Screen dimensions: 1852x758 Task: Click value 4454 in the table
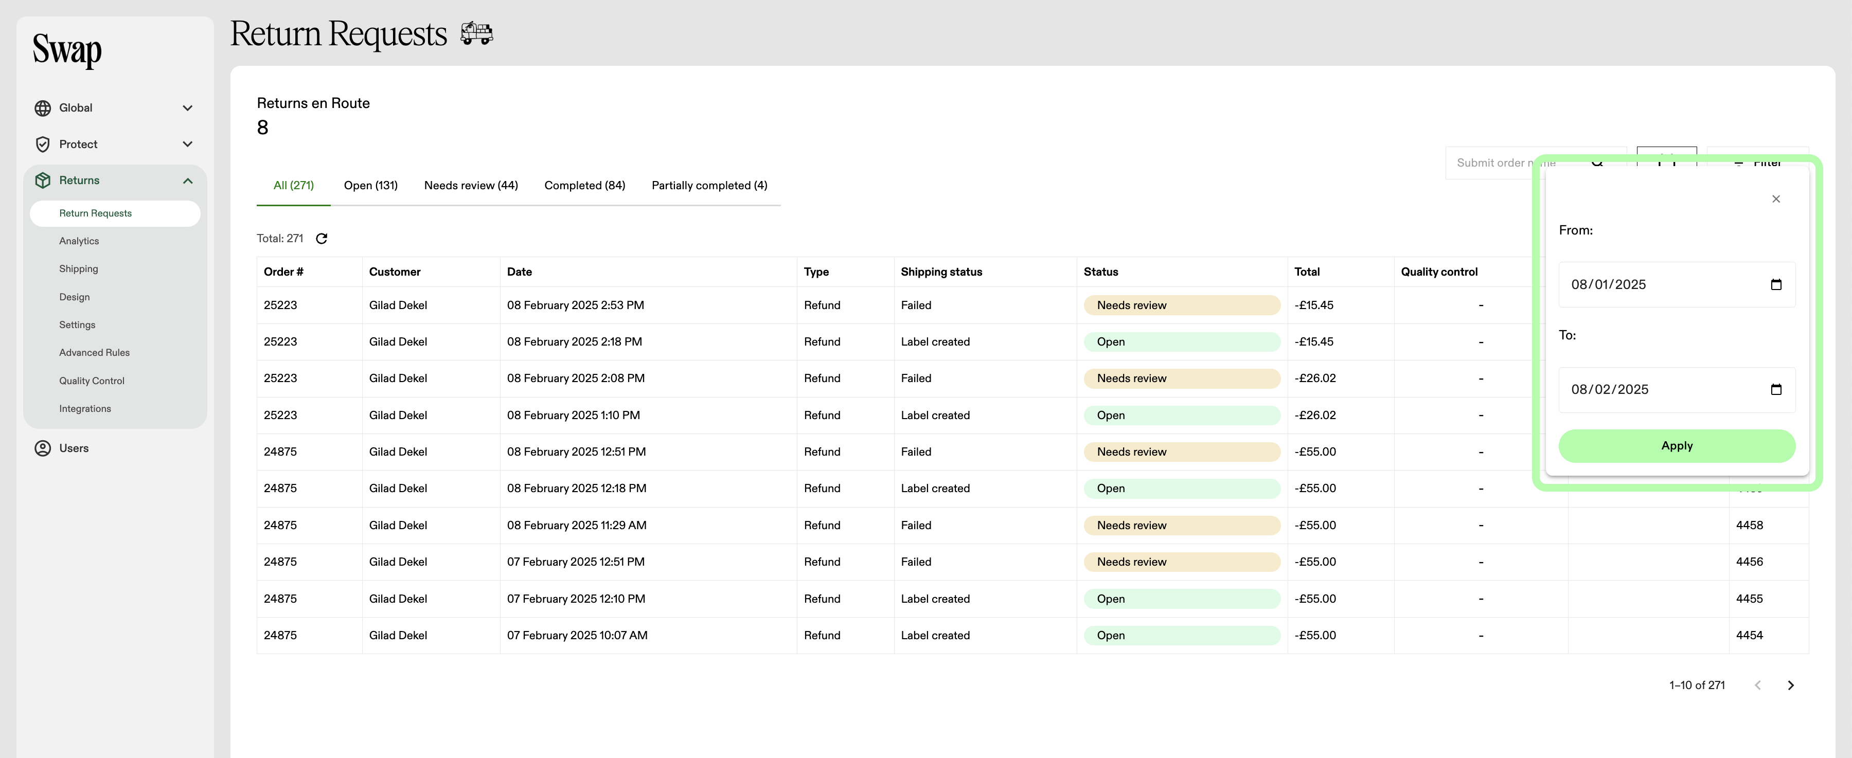tap(1749, 635)
